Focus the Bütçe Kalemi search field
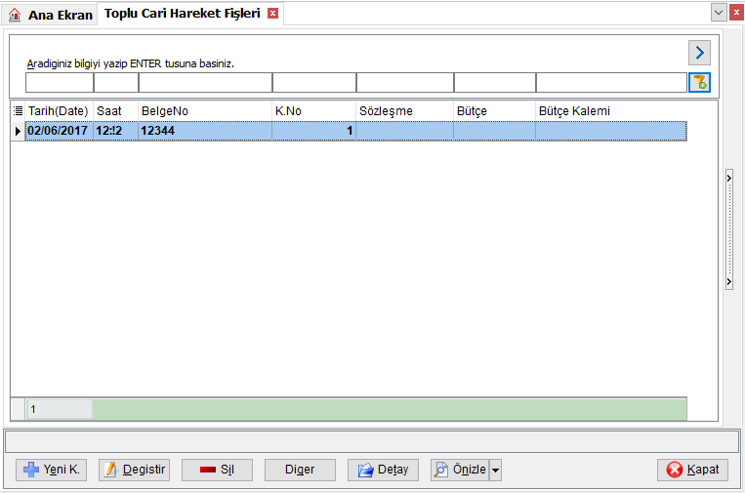The width and height of the screenshot is (745, 493). (611, 83)
